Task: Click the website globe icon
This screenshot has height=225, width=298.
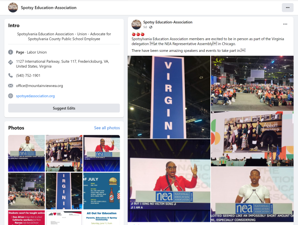Action: [11, 96]
